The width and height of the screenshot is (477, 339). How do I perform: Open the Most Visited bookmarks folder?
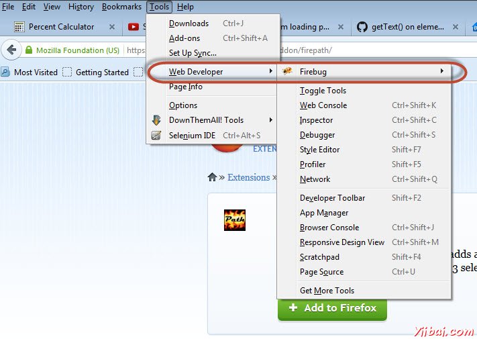coord(30,72)
